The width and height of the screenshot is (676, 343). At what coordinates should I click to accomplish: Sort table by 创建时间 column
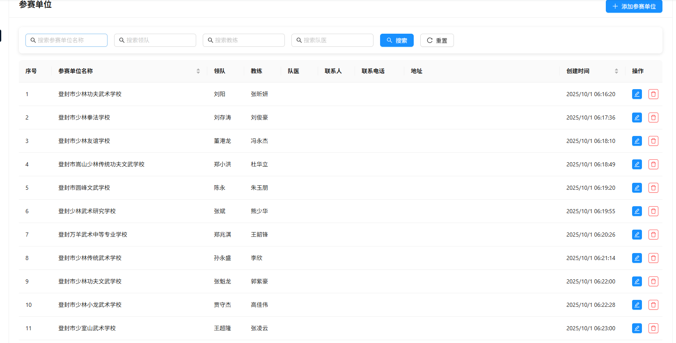(x=616, y=71)
